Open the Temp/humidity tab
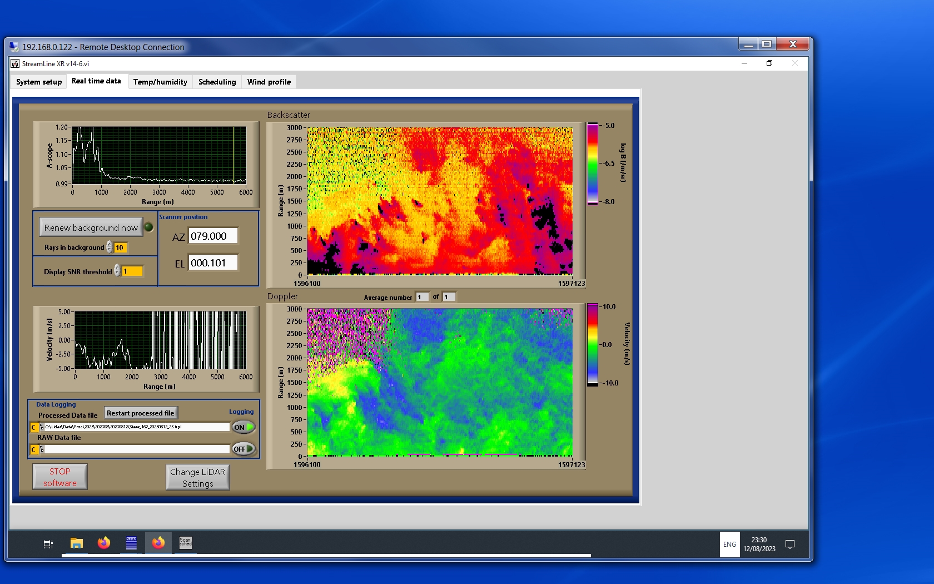934x584 pixels. tap(160, 82)
